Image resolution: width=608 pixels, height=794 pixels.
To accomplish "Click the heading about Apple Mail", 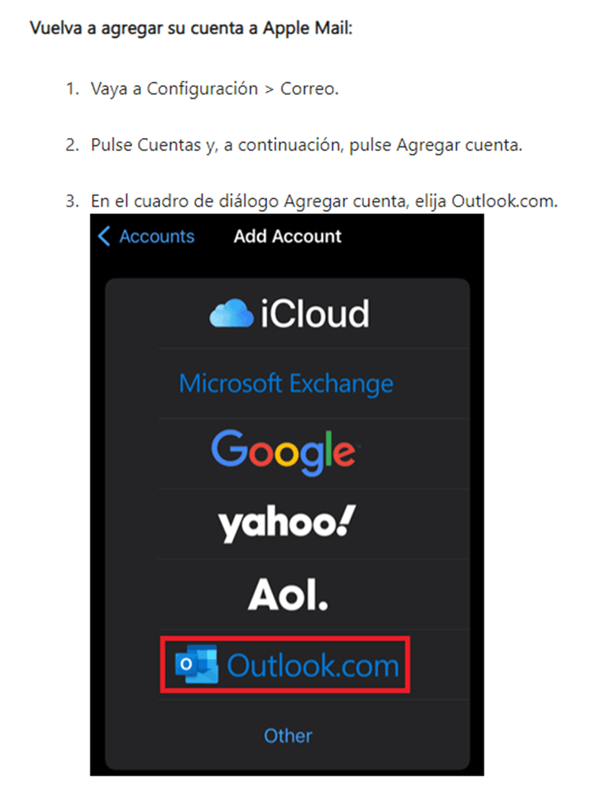I will point(191,28).
